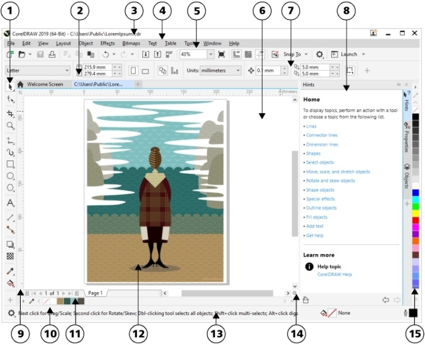Click the Get help link

[x=314, y=235]
